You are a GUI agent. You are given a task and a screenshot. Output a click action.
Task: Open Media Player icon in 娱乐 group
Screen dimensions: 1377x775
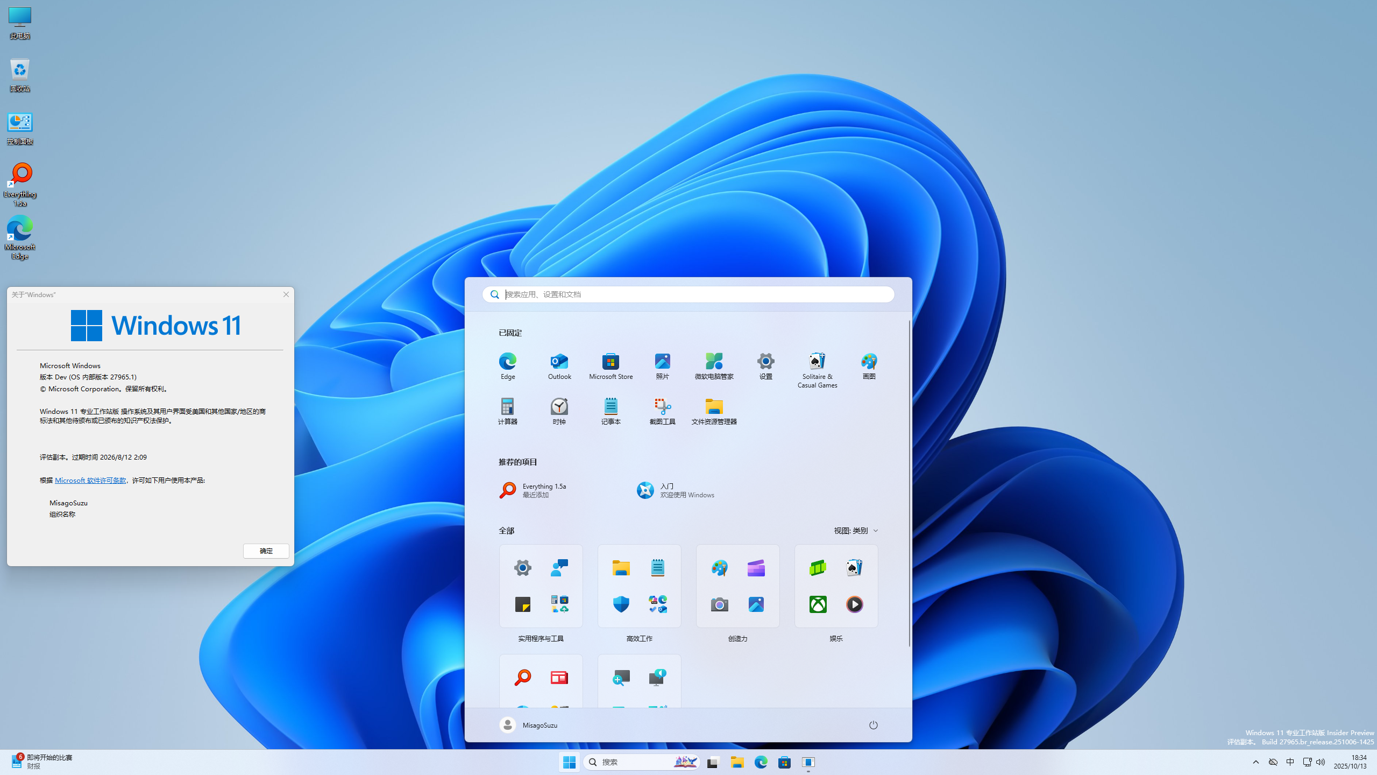[x=855, y=604]
